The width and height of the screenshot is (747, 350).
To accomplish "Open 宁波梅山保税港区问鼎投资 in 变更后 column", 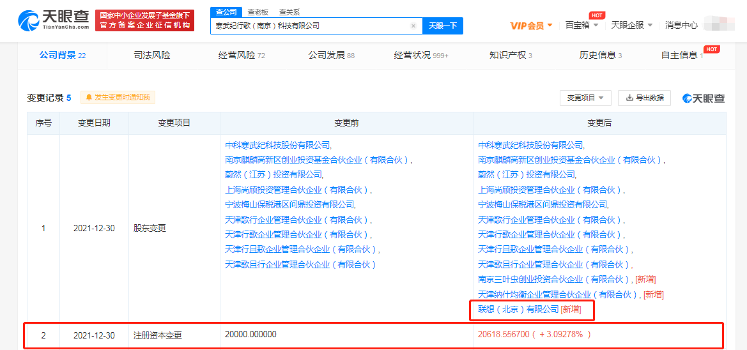I will point(544,204).
